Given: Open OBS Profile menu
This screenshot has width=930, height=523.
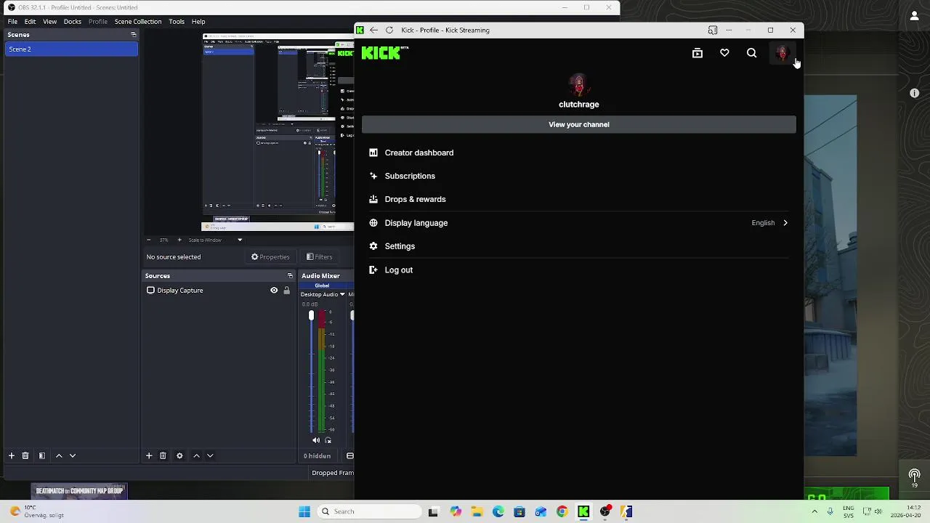Looking at the screenshot, I should pyautogui.click(x=98, y=21).
